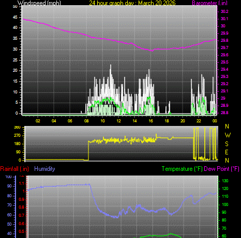Click the Rainfall (.in) legend label

[x=14, y=169]
